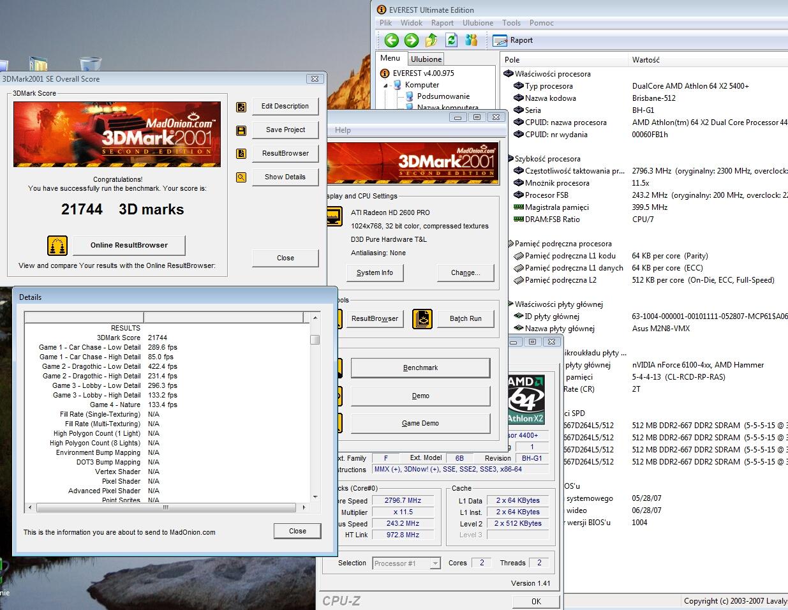Click the two-people users icon in EVEREST toolbar
The width and height of the screenshot is (788, 610).
point(472,40)
